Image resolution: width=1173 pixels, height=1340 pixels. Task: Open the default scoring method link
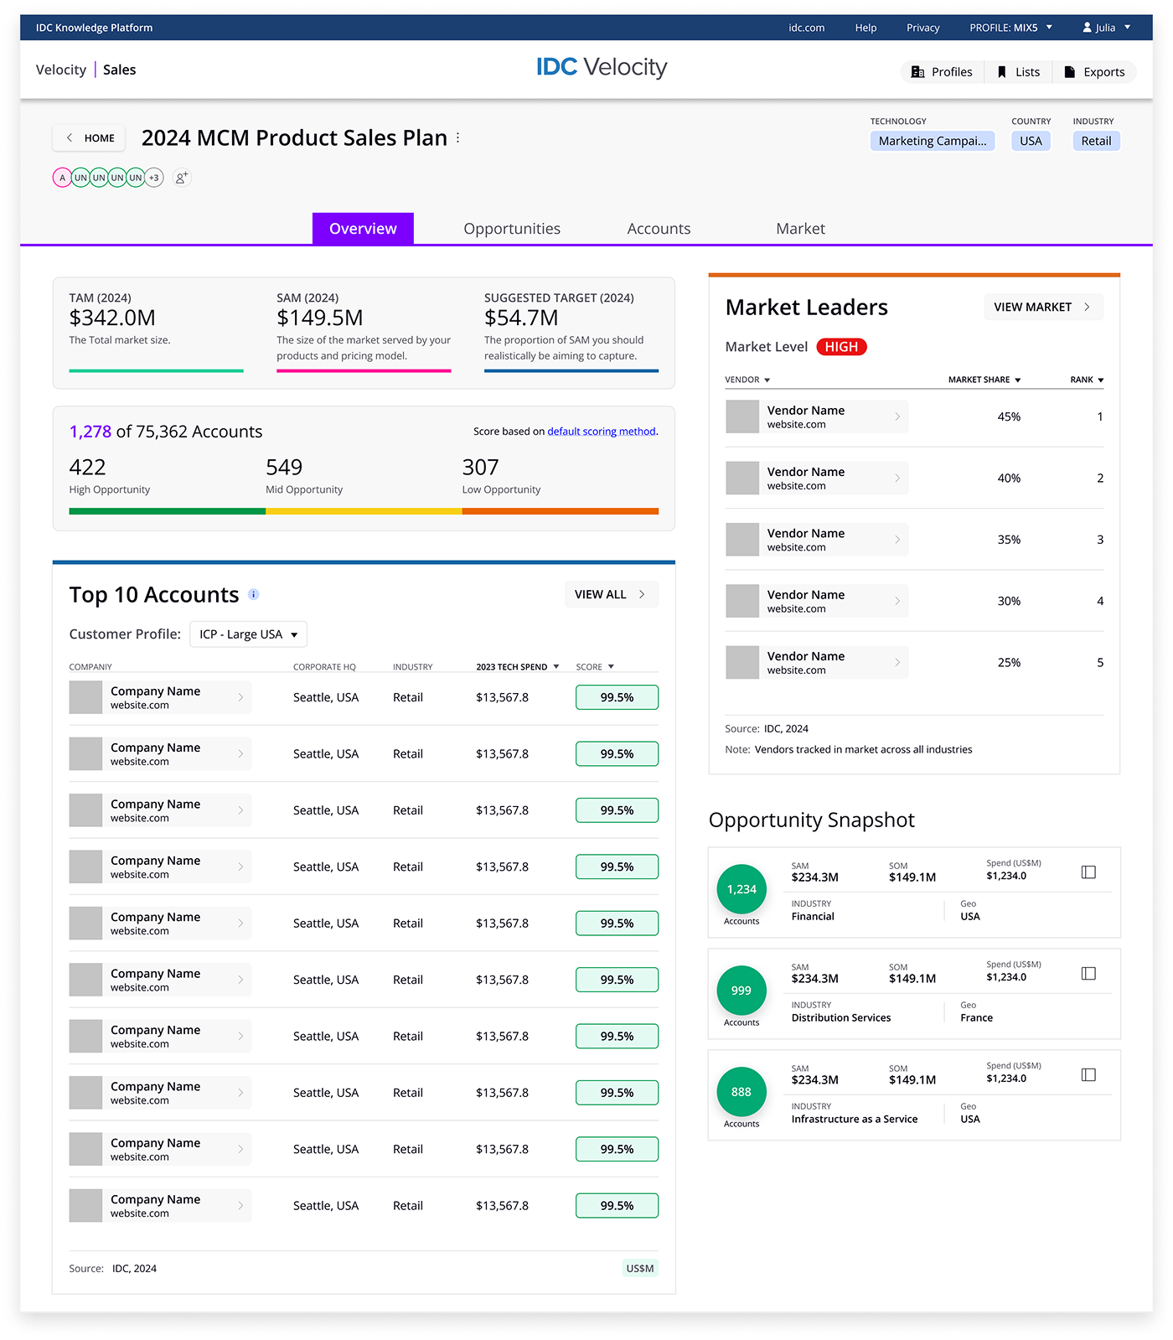602,432
